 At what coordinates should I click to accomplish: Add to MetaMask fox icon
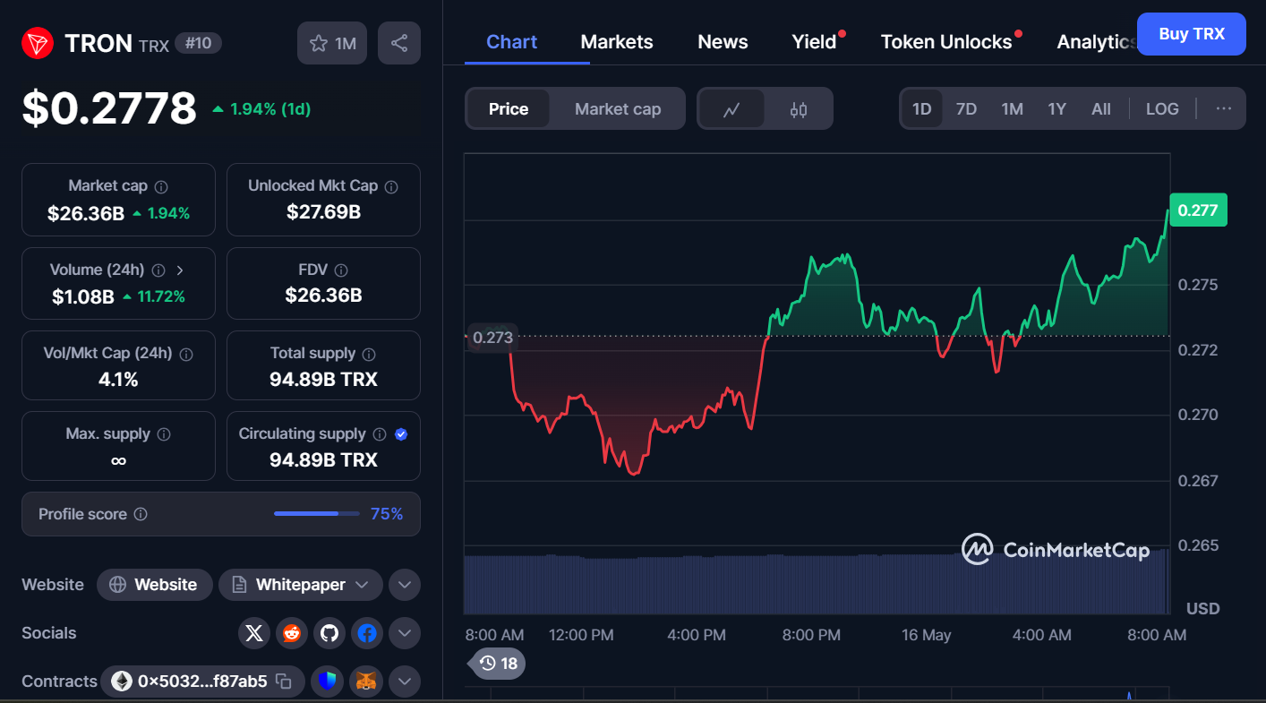pyautogui.click(x=367, y=682)
